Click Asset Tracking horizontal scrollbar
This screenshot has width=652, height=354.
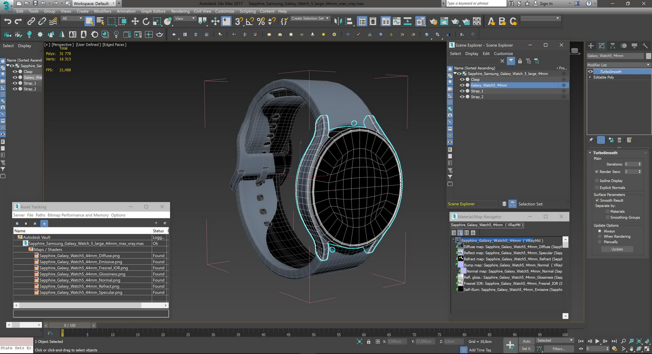pyautogui.click(x=91, y=305)
